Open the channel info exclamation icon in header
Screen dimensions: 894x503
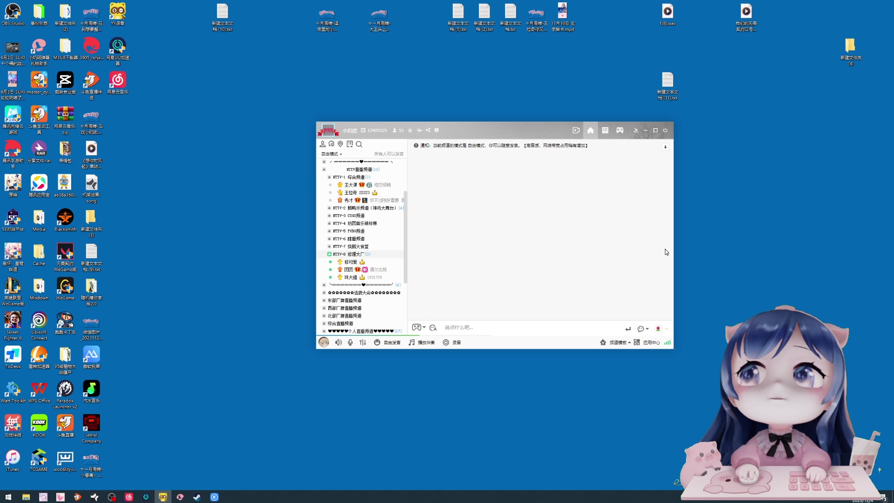437,130
